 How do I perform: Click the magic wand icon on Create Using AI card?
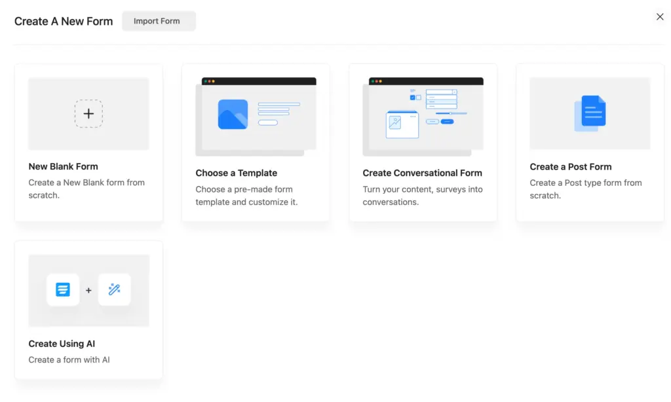point(115,289)
